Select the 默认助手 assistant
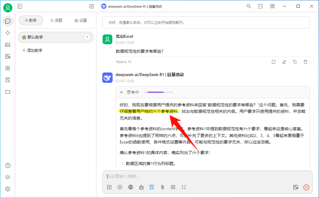Viewport: 319px width, 198px height. tap(56, 37)
